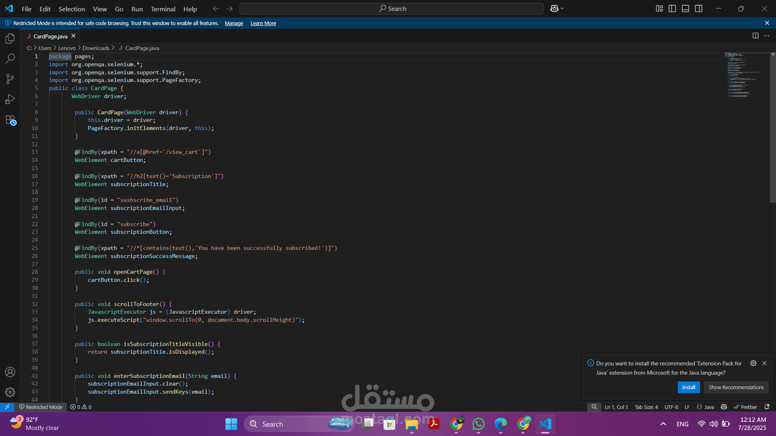Split the editor to the right
This screenshot has width=776, height=436.
tap(755, 36)
